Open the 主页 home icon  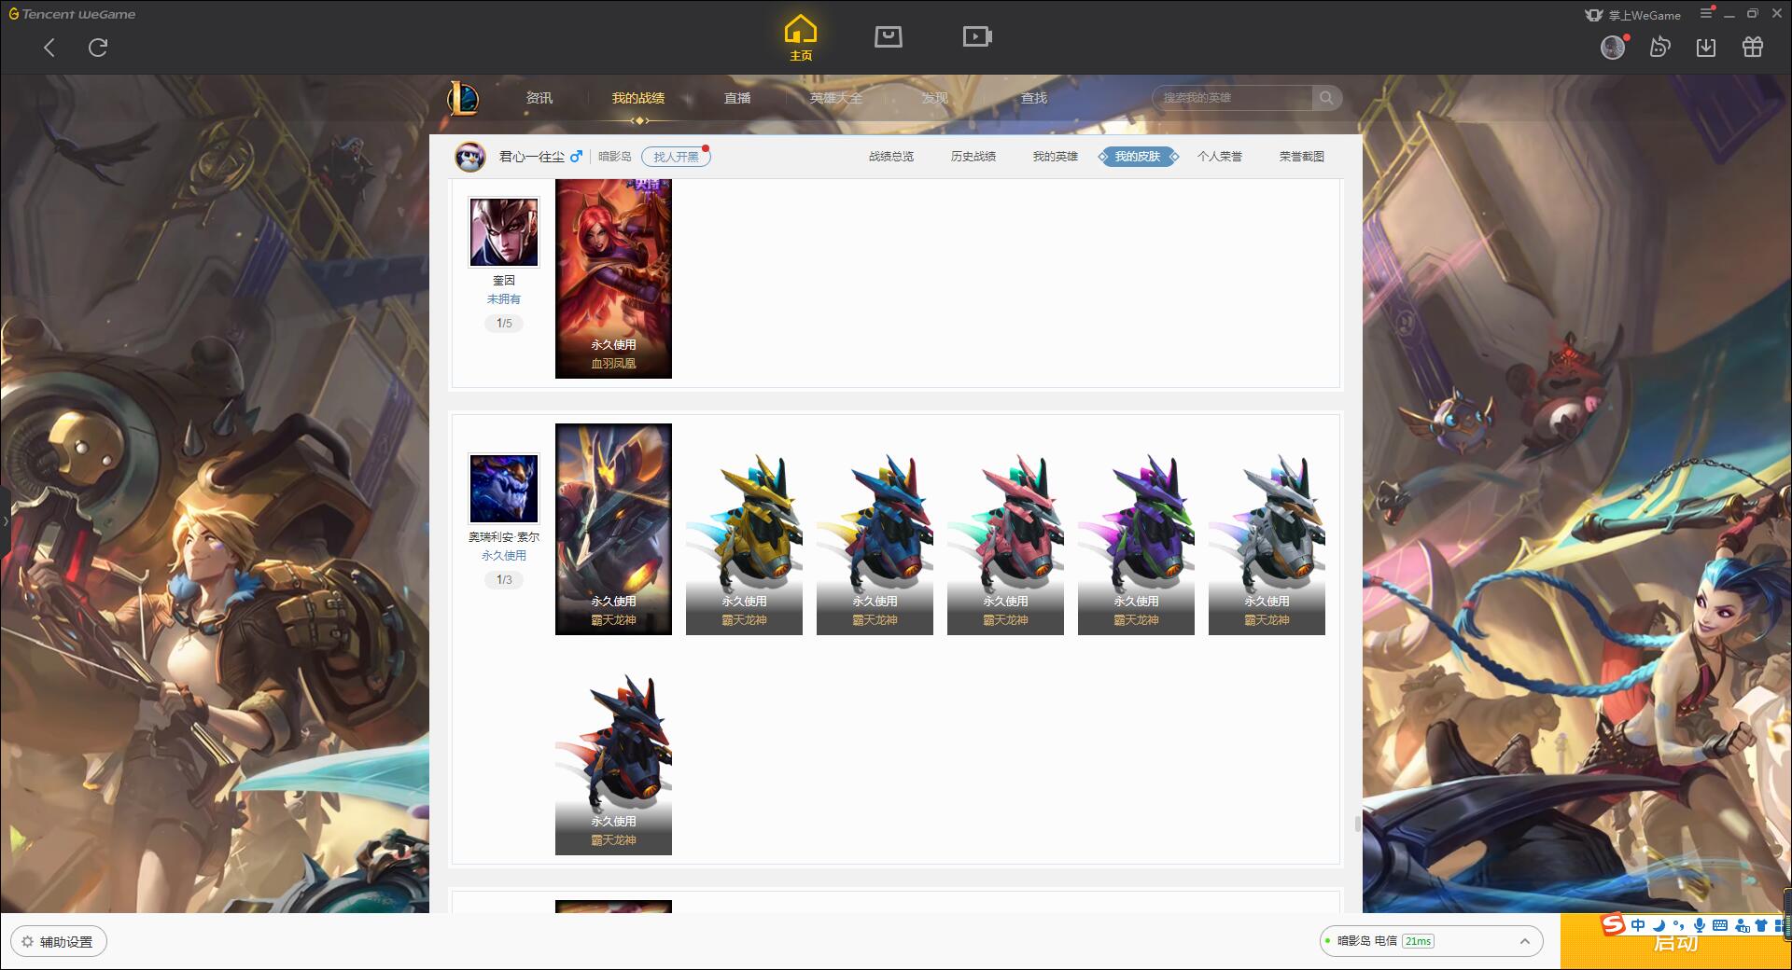click(800, 38)
